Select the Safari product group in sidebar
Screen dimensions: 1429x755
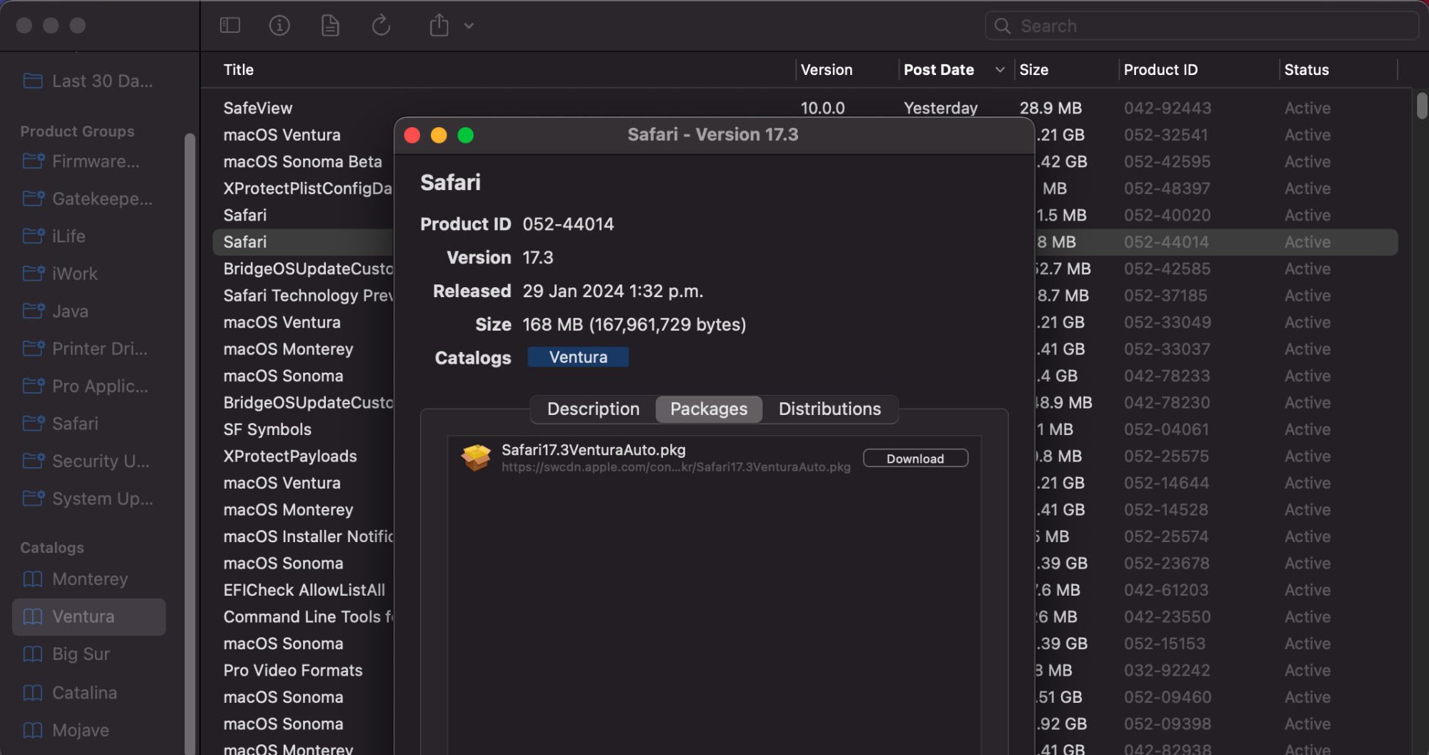coord(89,424)
